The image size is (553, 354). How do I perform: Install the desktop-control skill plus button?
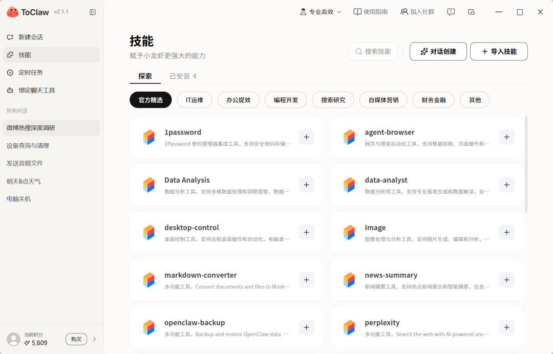307,232
